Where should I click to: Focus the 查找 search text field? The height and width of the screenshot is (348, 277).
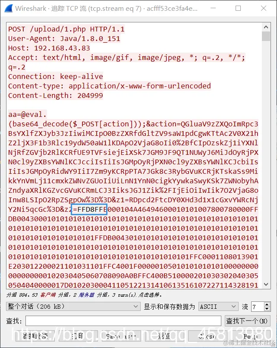point(123,321)
